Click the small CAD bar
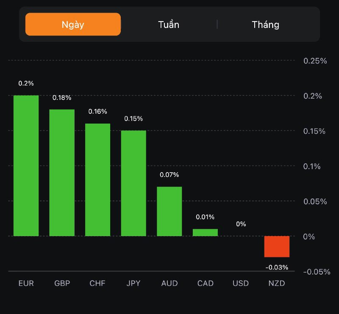The height and width of the screenshot is (314, 339). pyautogui.click(x=205, y=232)
